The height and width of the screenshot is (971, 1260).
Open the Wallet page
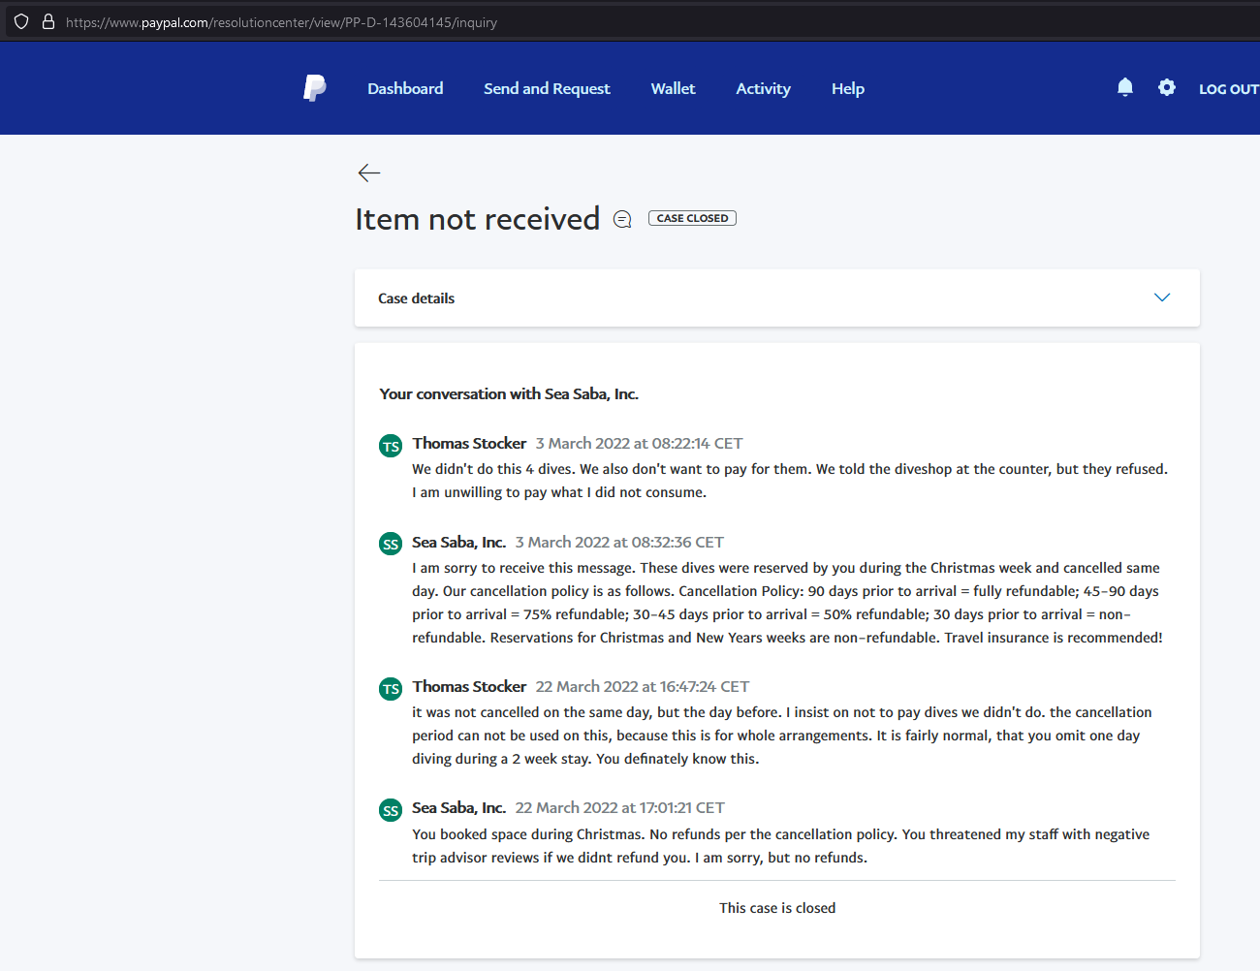click(x=673, y=88)
